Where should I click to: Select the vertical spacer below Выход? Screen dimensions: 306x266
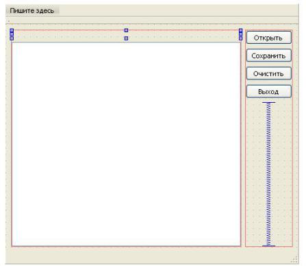point(269,174)
